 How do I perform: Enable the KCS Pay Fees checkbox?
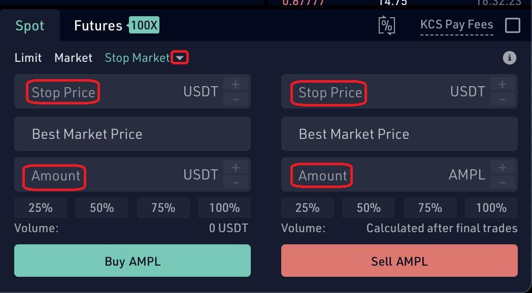pos(512,25)
